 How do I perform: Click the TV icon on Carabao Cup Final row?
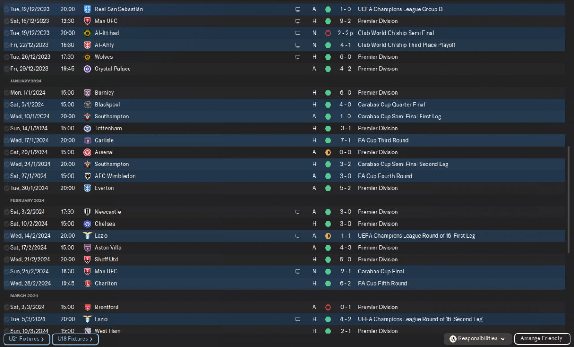298,272
